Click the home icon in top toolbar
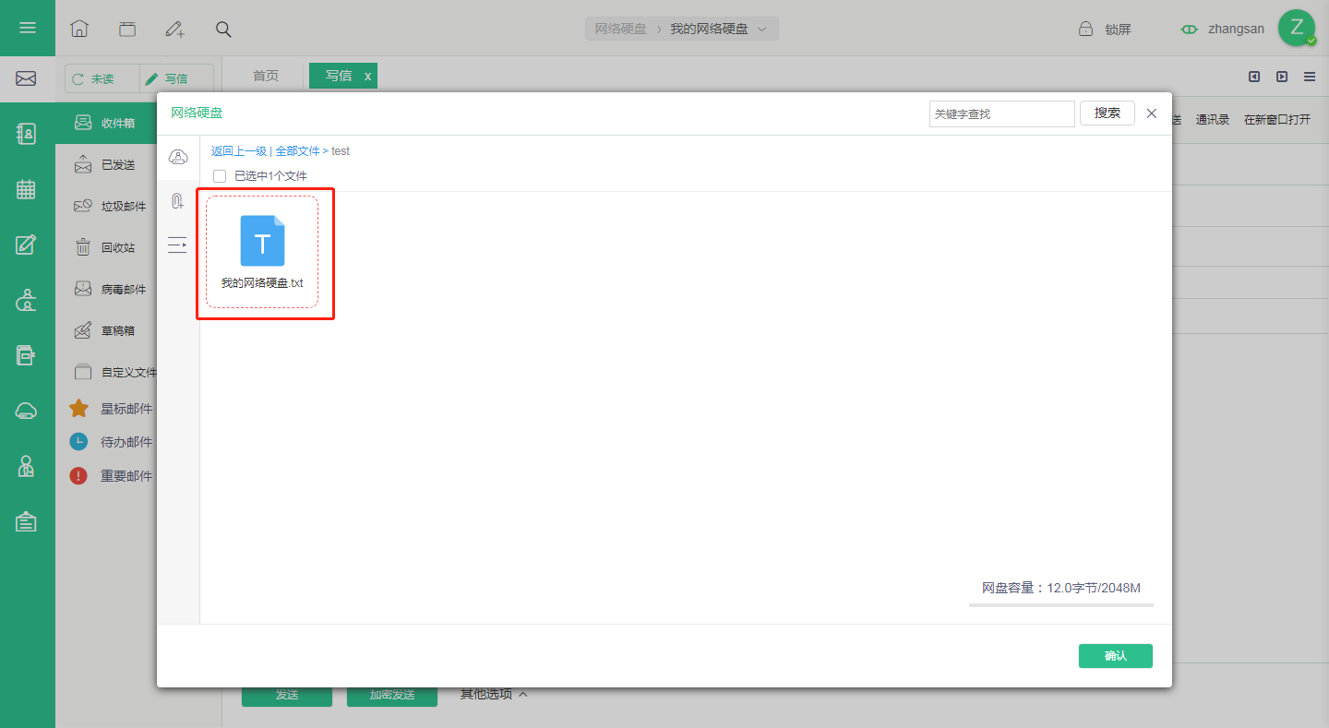Image resolution: width=1329 pixels, height=728 pixels. [79, 29]
